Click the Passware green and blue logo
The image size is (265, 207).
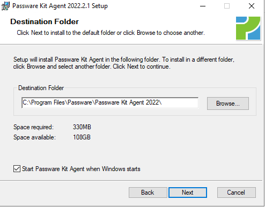(x=248, y=28)
